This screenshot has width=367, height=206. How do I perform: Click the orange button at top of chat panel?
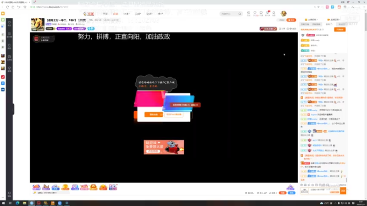[340, 30]
